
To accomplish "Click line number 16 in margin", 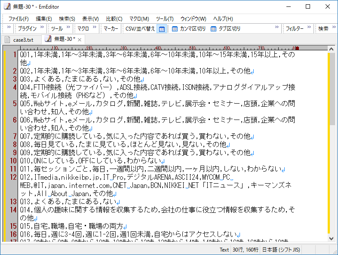I will point(13,234).
